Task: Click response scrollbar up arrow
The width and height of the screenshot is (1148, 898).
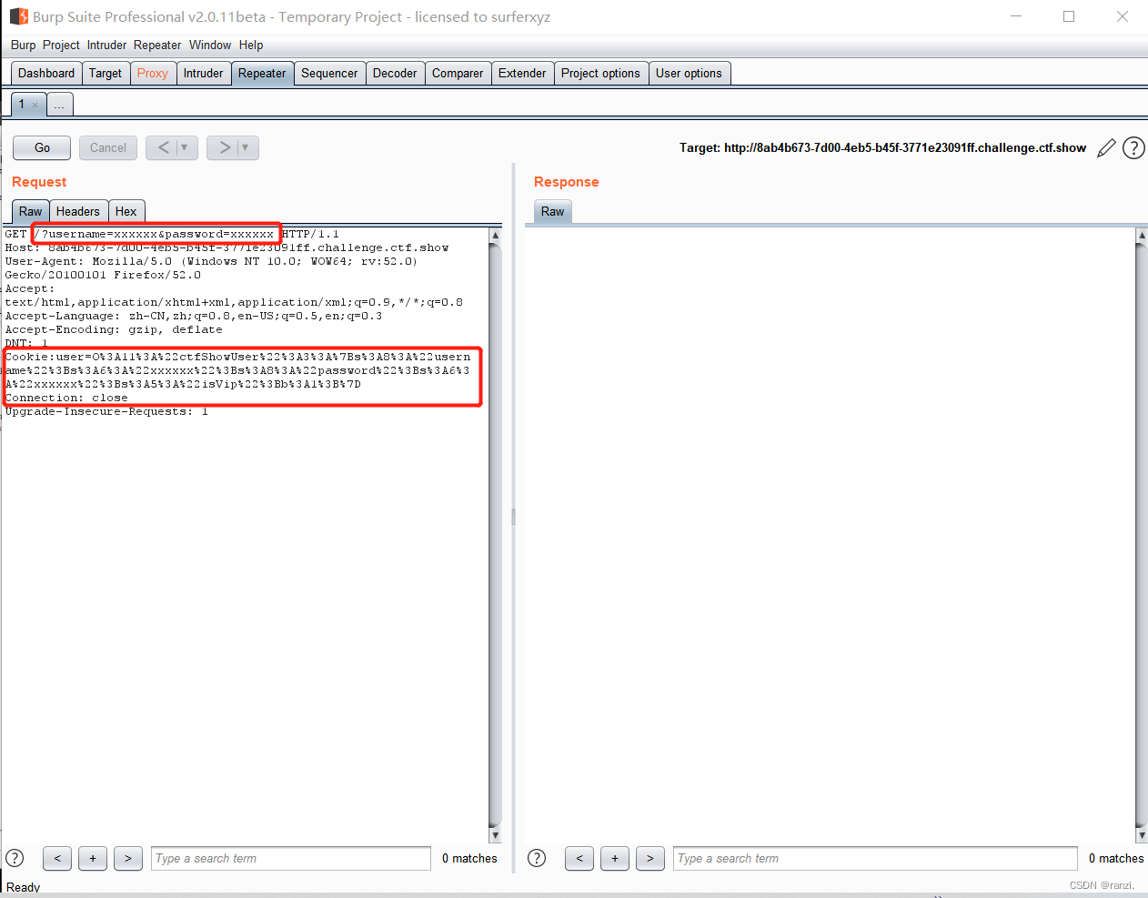Action: (x=1142, y=235)
